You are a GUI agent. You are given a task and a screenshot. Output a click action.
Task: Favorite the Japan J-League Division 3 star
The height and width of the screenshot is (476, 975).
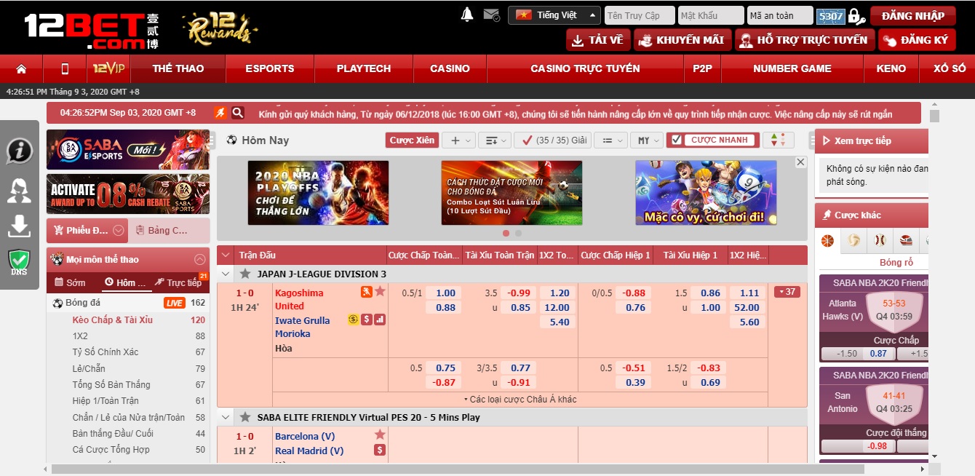pyautogui.click(x=245, y=274)
